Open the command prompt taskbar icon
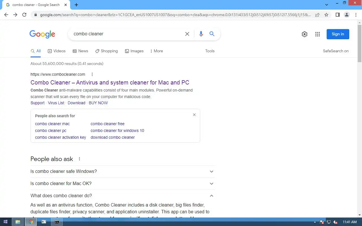 [57, 222]
